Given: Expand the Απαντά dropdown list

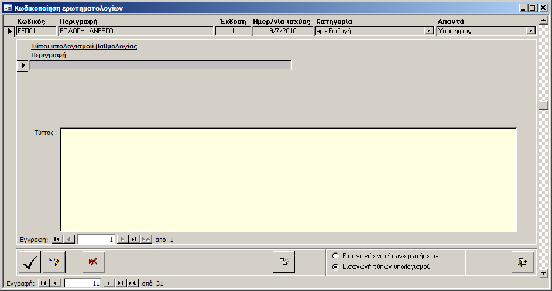Looking at the screenshot, I should coord(530,32).
